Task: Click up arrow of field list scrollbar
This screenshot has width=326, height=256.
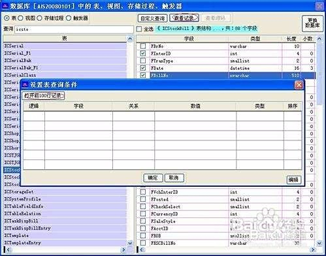Action: [x=319, y=39]
